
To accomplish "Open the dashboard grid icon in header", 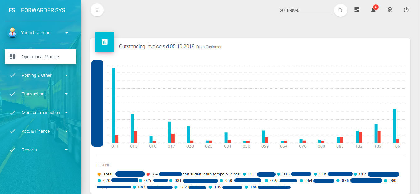I will click(x=357, y=10).
